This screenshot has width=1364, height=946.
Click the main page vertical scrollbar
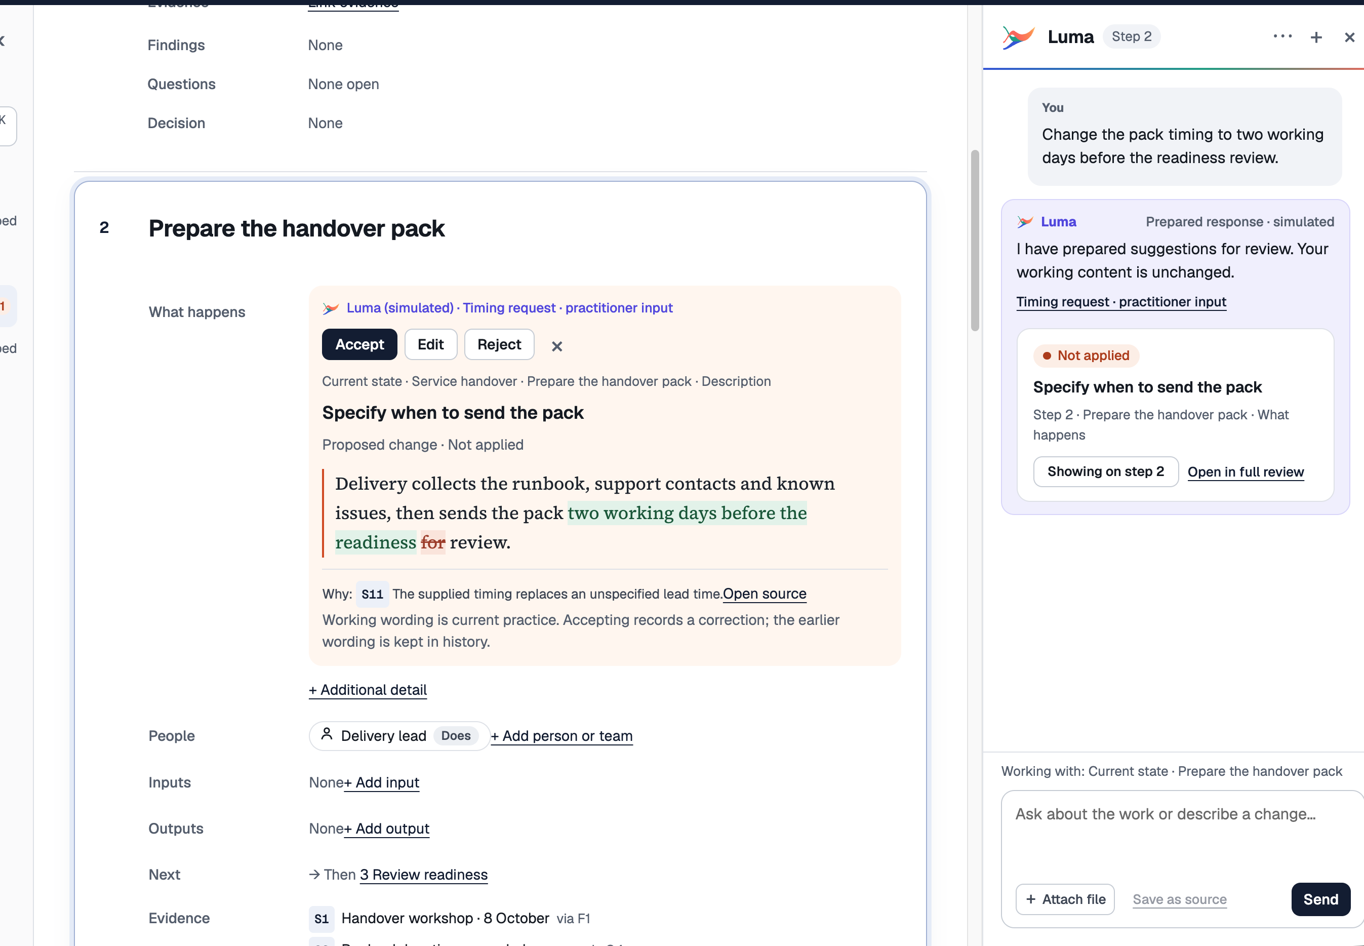pos(975,241)
